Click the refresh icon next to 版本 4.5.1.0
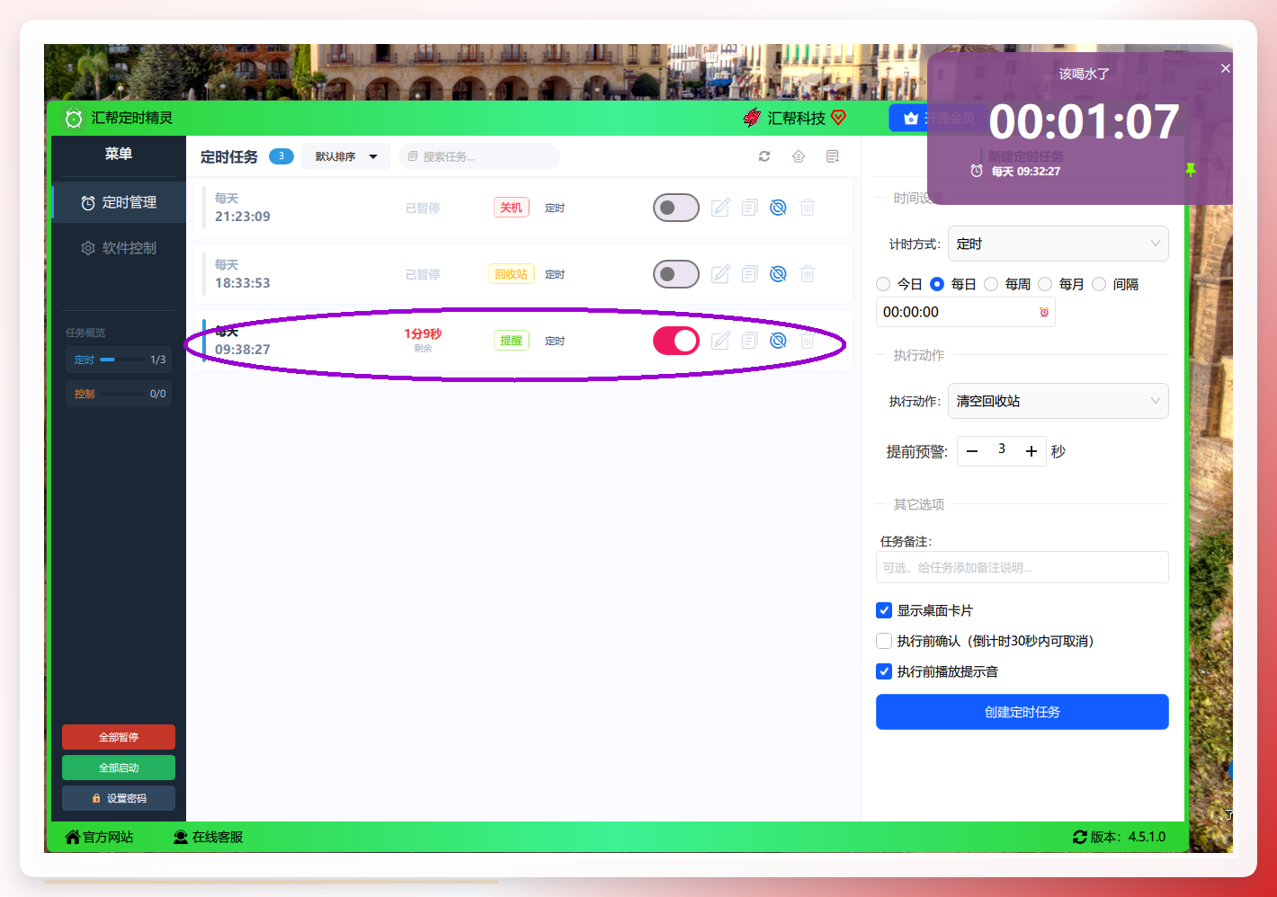Viewport: 1277px width, 897px height. (1080, 837)
